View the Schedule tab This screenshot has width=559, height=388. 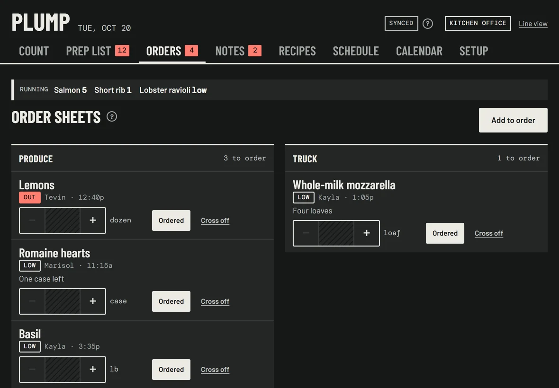pyautogui.click(x=356, y=51)
